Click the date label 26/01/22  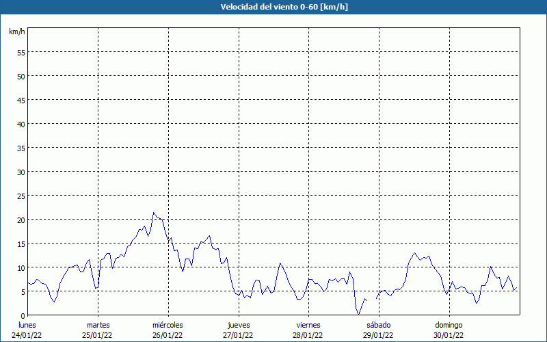point(168,335)
